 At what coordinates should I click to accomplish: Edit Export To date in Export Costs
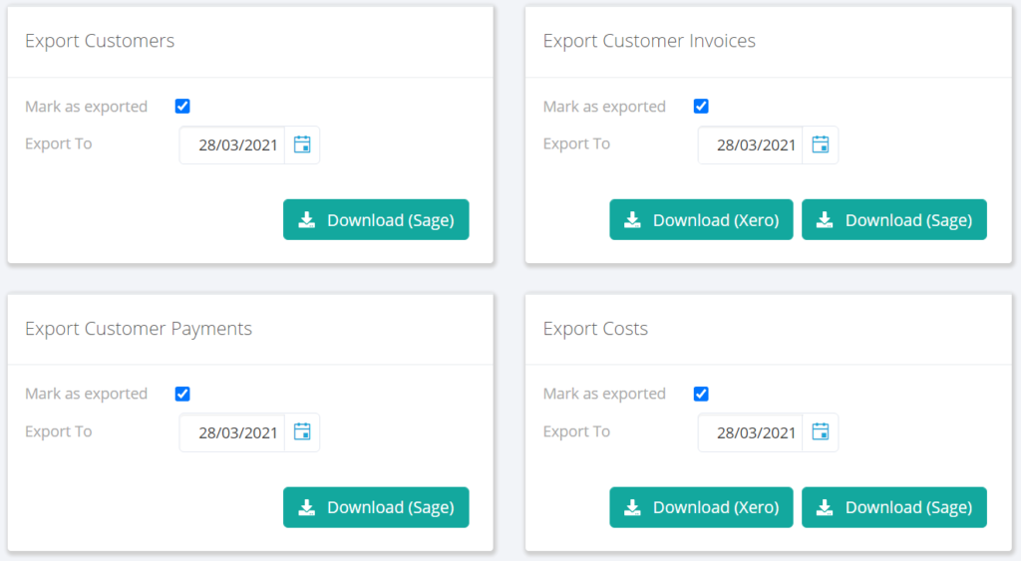click(x=751, y=432)
